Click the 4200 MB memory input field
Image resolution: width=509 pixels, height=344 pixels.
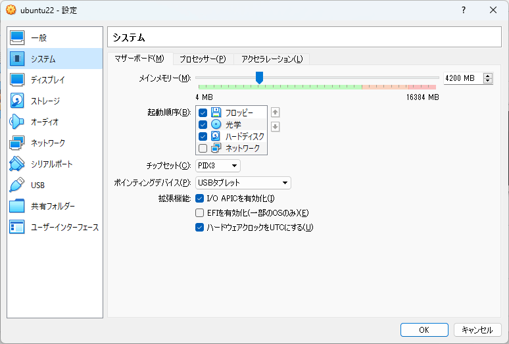463,78
